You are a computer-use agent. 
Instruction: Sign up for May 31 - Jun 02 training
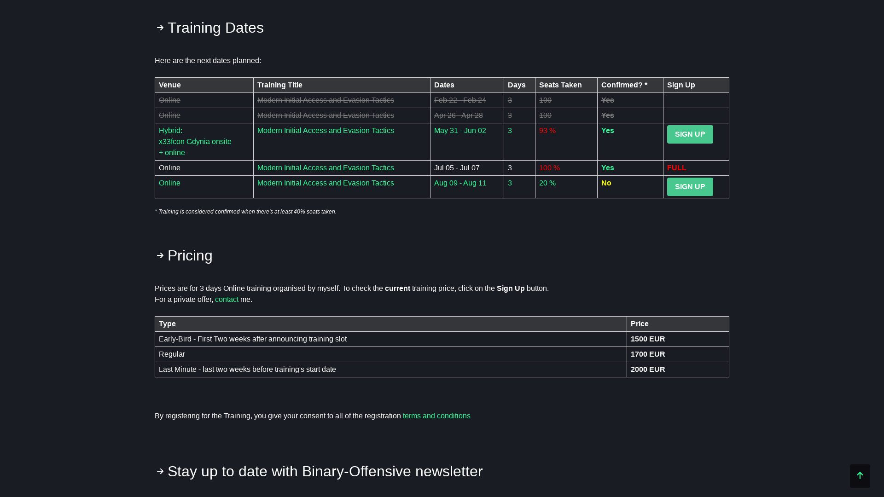(x=690, y=134)
